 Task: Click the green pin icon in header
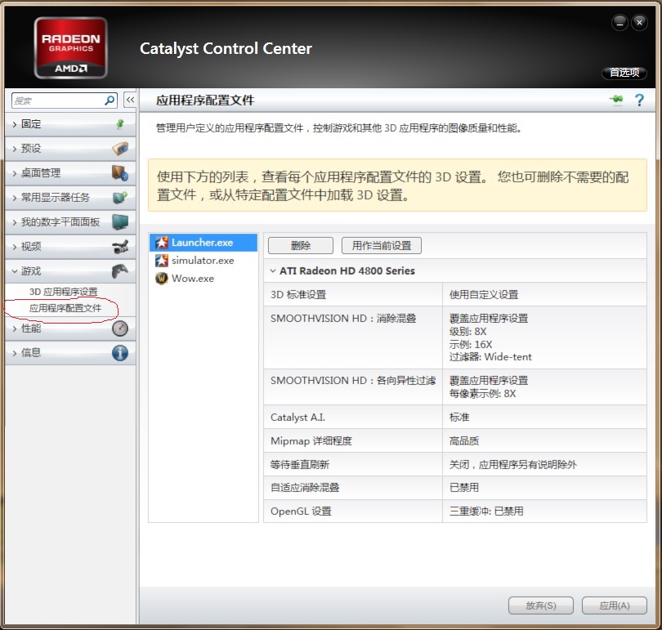(x=616, y=100)
